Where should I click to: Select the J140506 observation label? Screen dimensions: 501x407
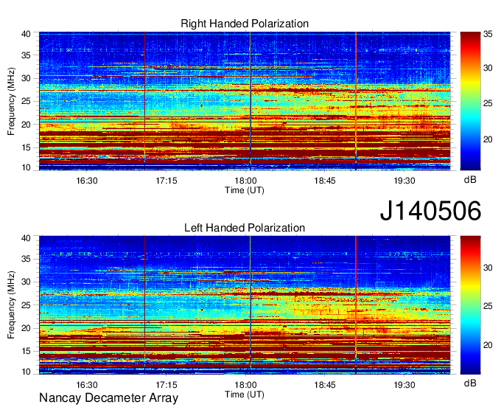(430, 211)
